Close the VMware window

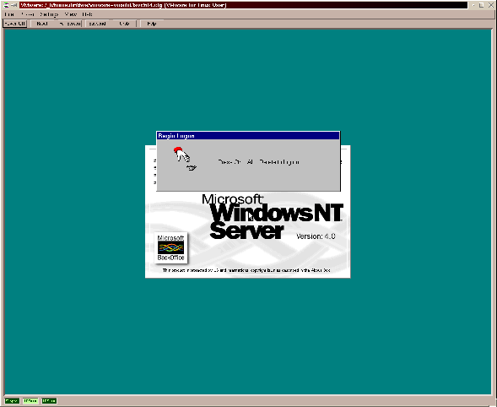[x=490, y=5]
